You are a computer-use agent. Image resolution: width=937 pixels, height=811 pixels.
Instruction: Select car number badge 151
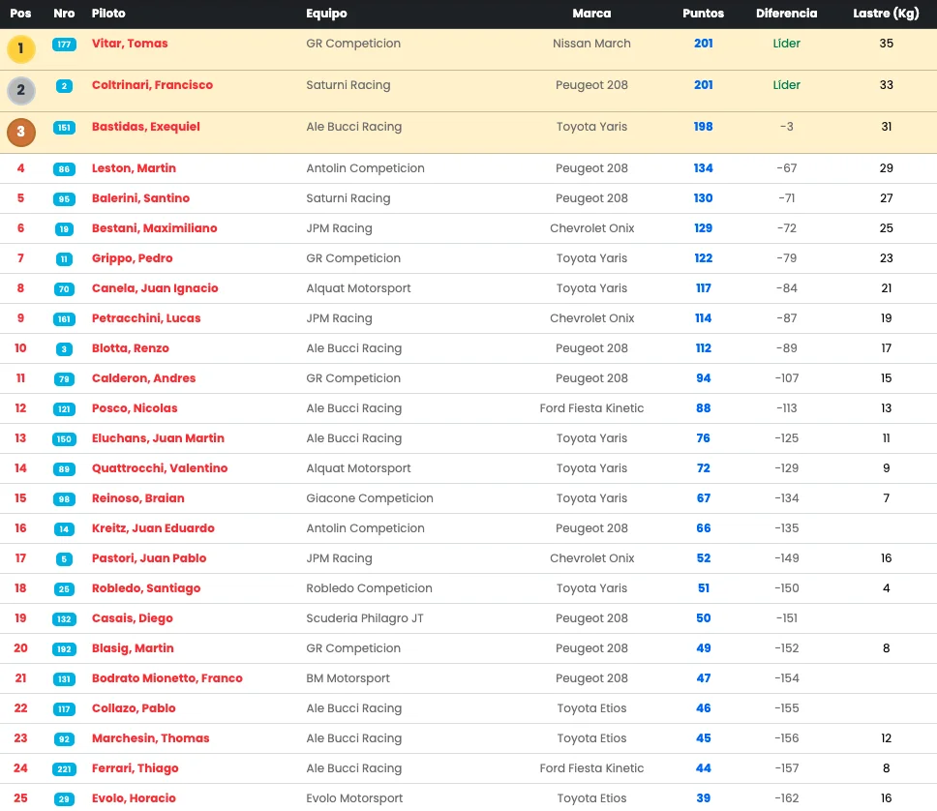tap(64, 128)
